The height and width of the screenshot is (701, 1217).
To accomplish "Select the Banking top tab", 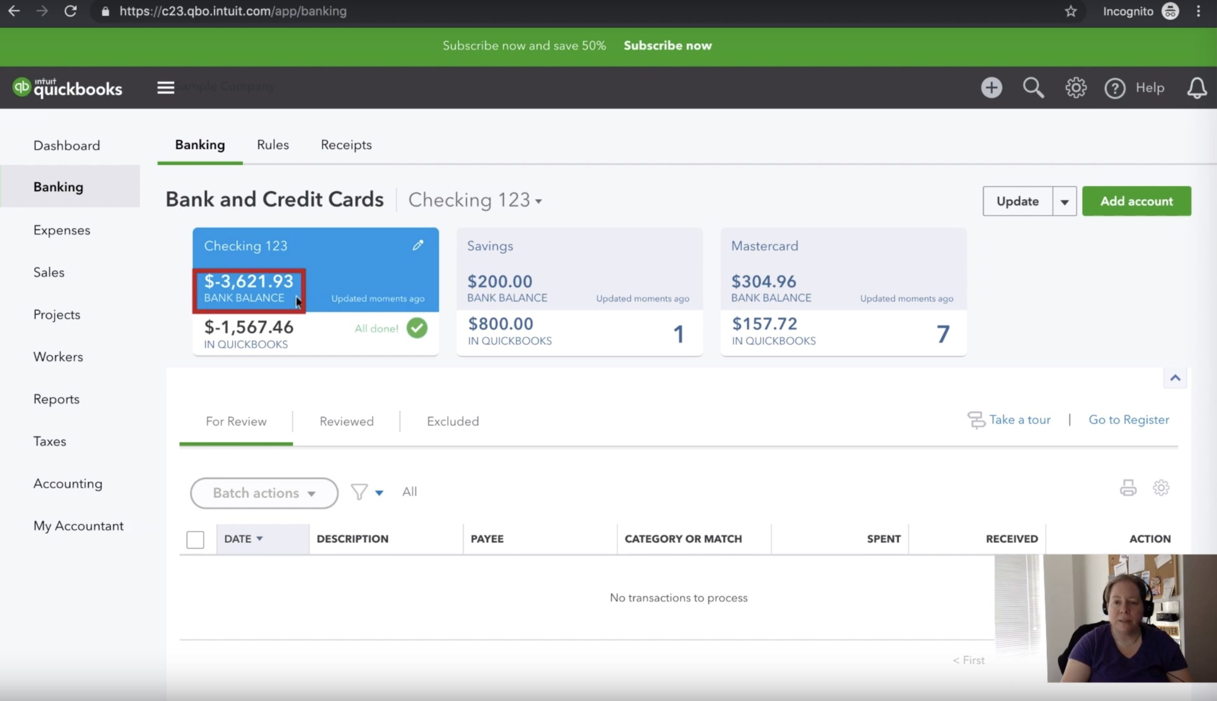I will 200,145.
